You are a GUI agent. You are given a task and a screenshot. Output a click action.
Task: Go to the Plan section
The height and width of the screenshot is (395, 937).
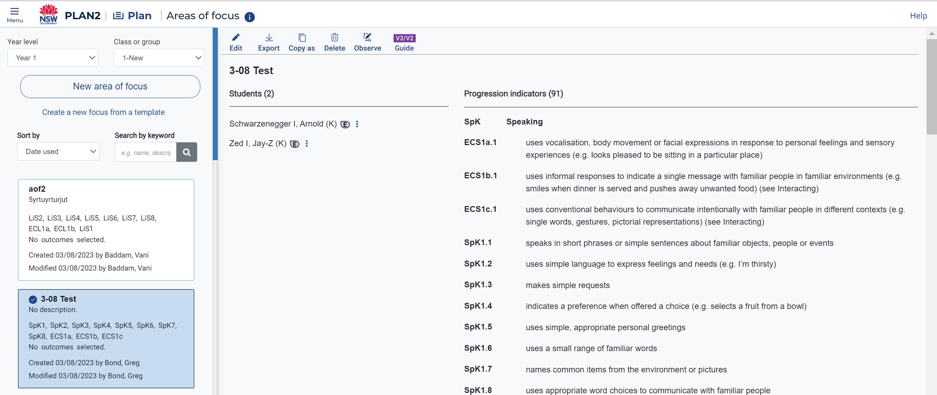tap(132, 16)
